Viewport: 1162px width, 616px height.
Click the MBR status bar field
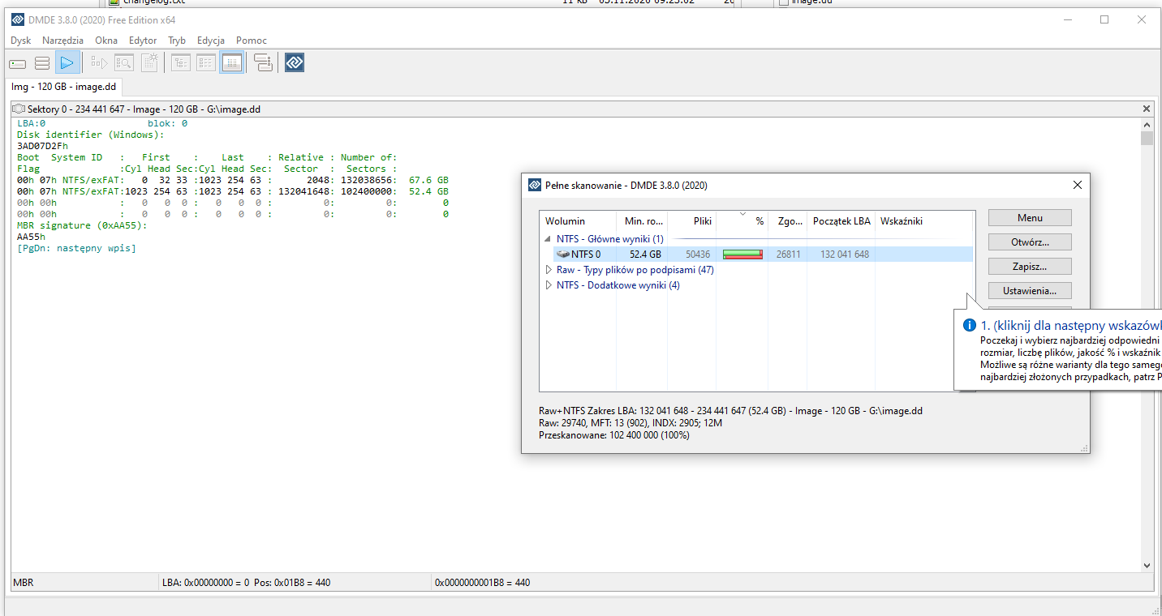coord(84,582)
